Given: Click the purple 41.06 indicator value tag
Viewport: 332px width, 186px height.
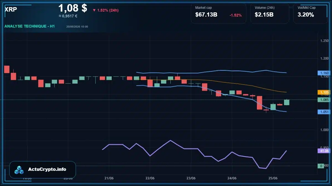Looking at the screenshot, I should 324,151.
